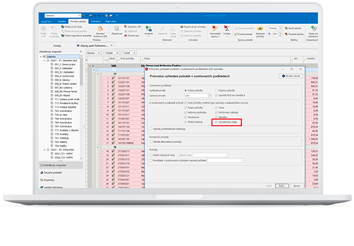The image size is (354, 246).
Task: Enable Hledat alternativní položky checkbox
Action: (x=151, y=142)
